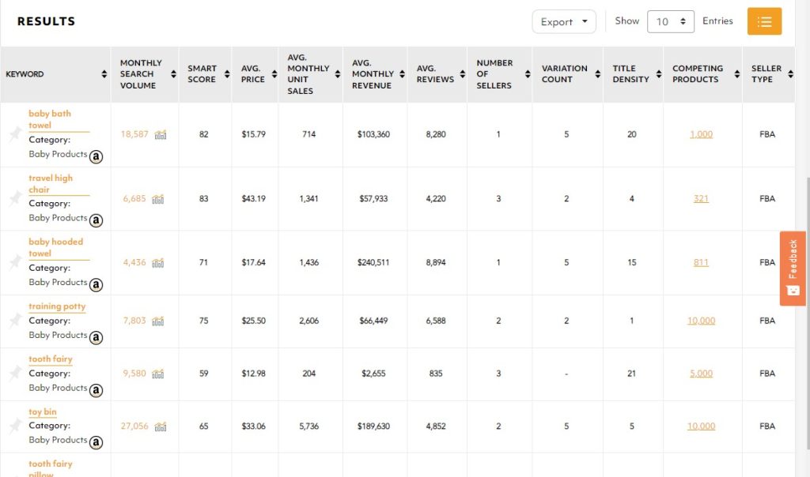This screenshot has height=477, width=810.
Task: Open search trend chart for baby bath towel
Action: coord(161,135)
